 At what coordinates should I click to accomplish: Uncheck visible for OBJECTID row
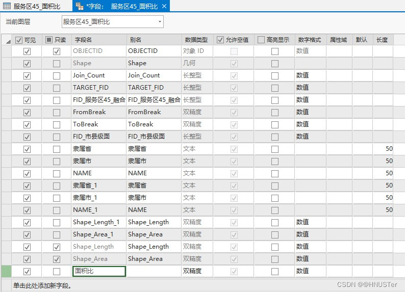click(x=27, y=51)
